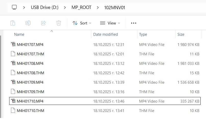Image resolution: width=206 pixels, height=122 pixels.
Task: Open the Sort dropdown
Action: (x=82, y=23)
